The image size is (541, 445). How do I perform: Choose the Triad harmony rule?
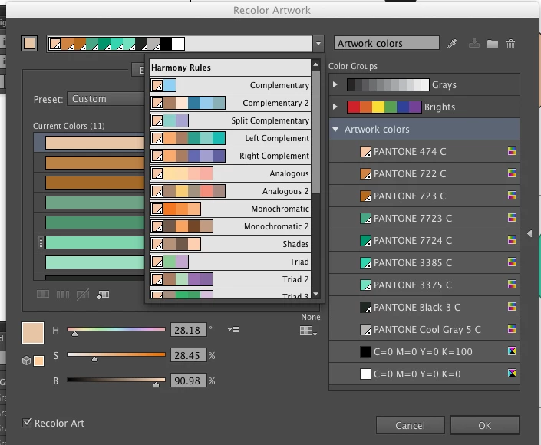pos(230,262)
